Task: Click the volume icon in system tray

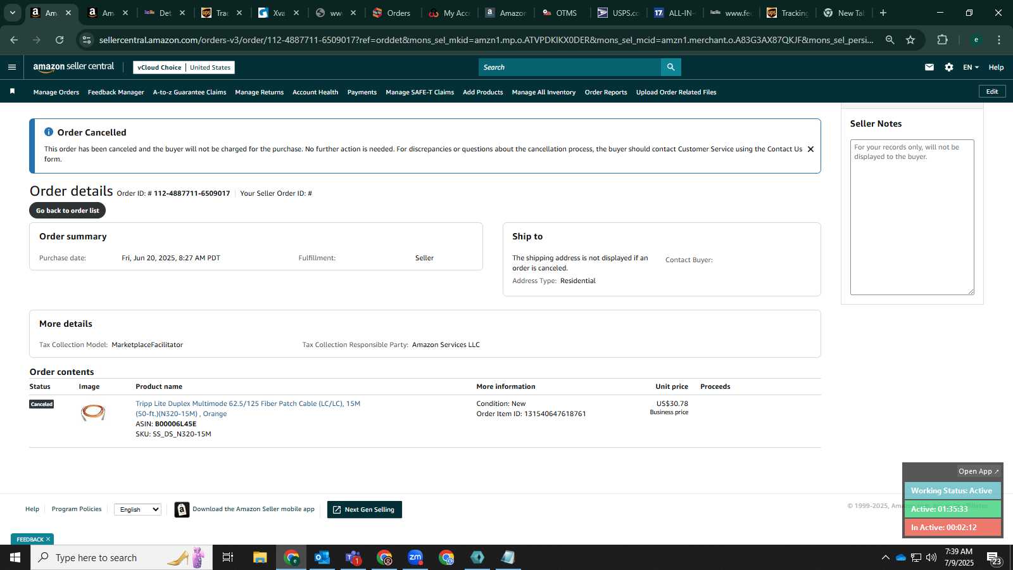Action: point(931,557)
